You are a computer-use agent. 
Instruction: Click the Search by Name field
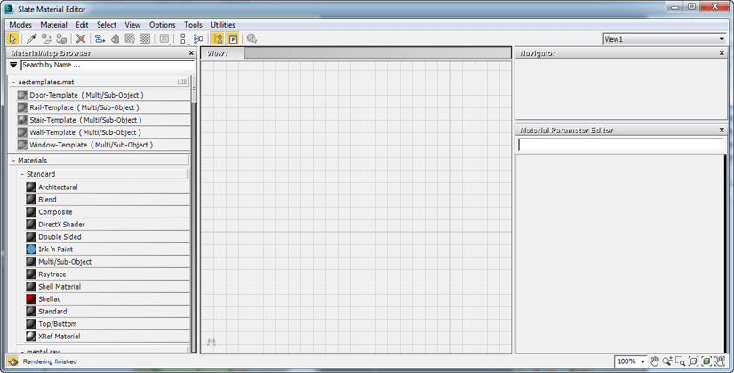coord(108,65)
